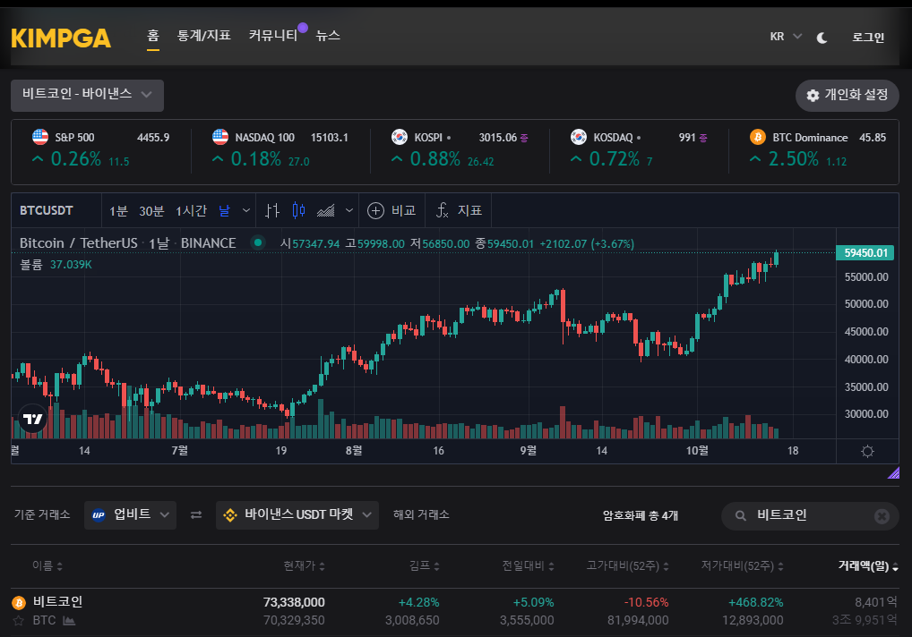Click the 비교 compare plus icon

[x=375, y=211]
